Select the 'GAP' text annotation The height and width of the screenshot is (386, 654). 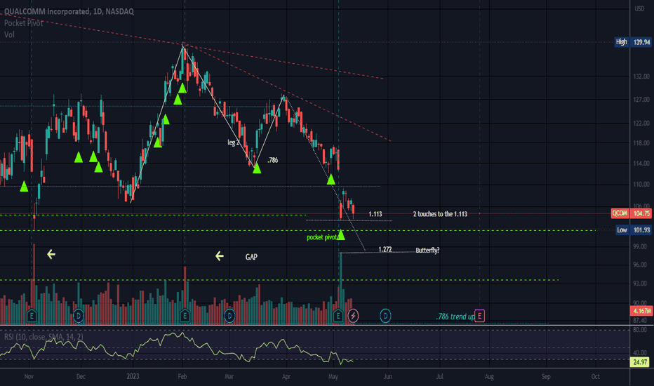point(251,257)
